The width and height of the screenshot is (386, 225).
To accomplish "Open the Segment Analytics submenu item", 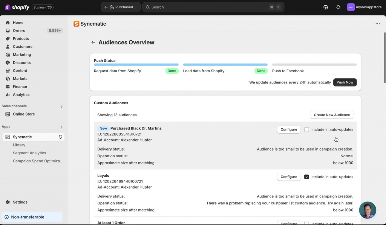I will (29, 153).
